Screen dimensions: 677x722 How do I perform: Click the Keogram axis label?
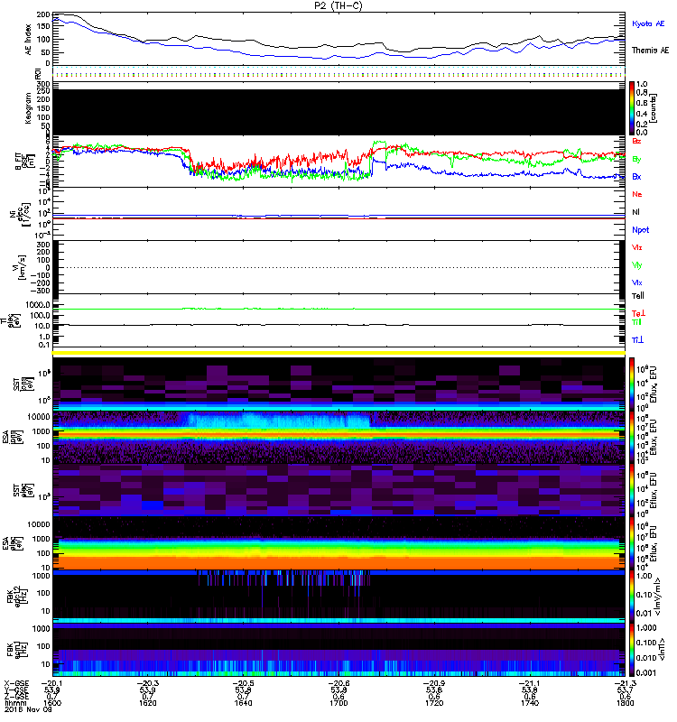[29, 108]
